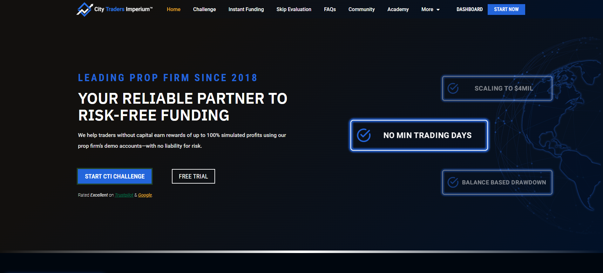Go to the Challenge page
The image size is (603, 273).
point(204,10)
